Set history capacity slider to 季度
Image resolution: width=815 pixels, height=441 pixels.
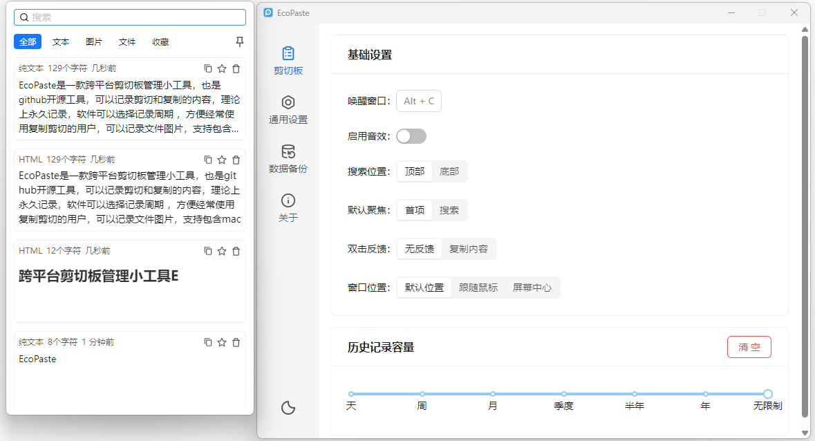point(564,394)
